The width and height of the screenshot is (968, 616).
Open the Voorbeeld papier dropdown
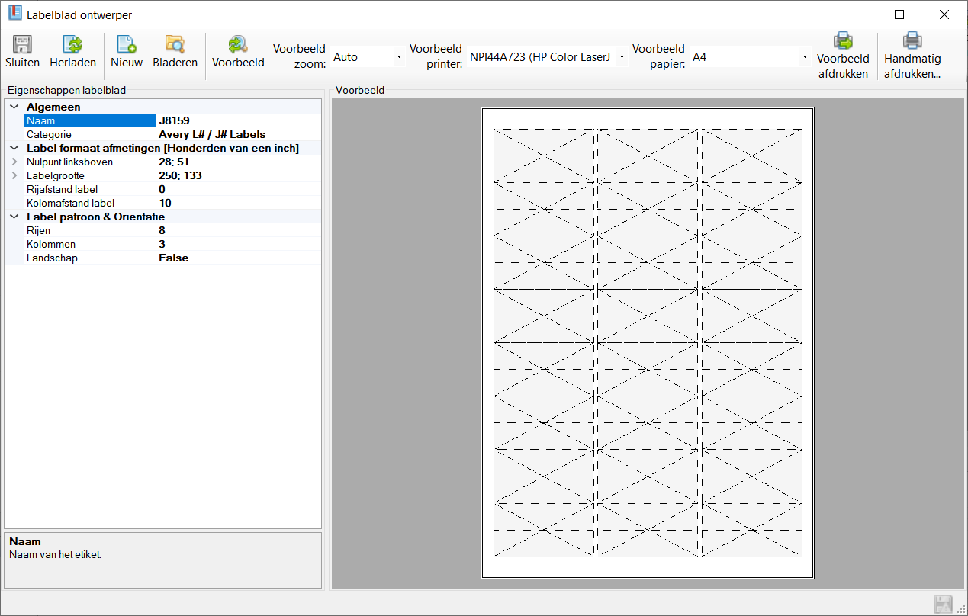click(804, 57)
